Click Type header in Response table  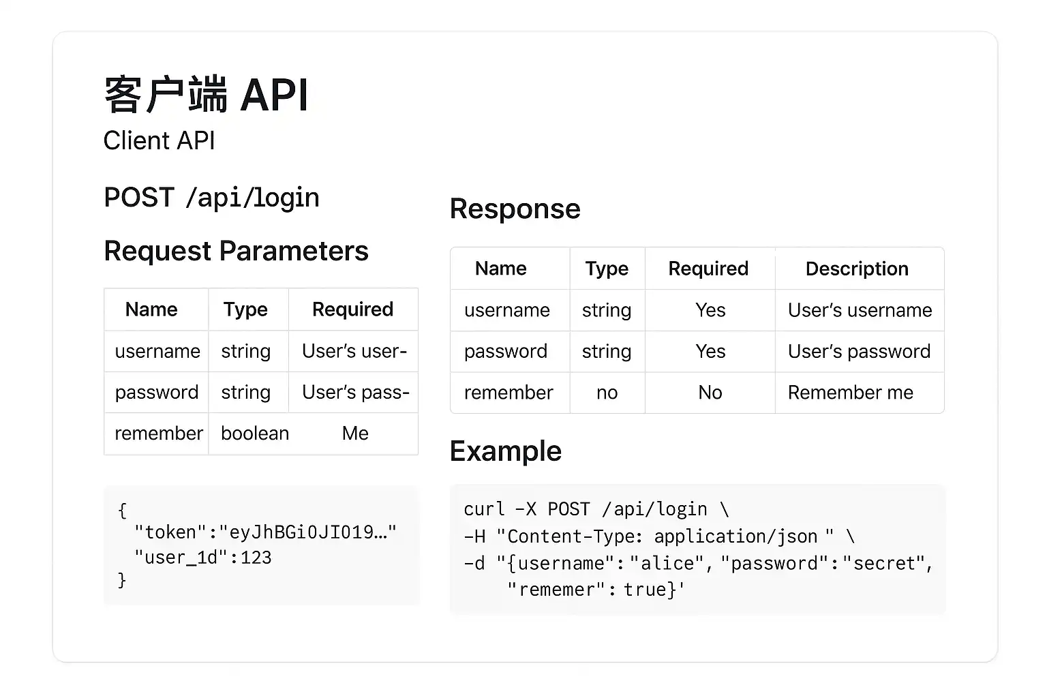click(x=607, y=269)
